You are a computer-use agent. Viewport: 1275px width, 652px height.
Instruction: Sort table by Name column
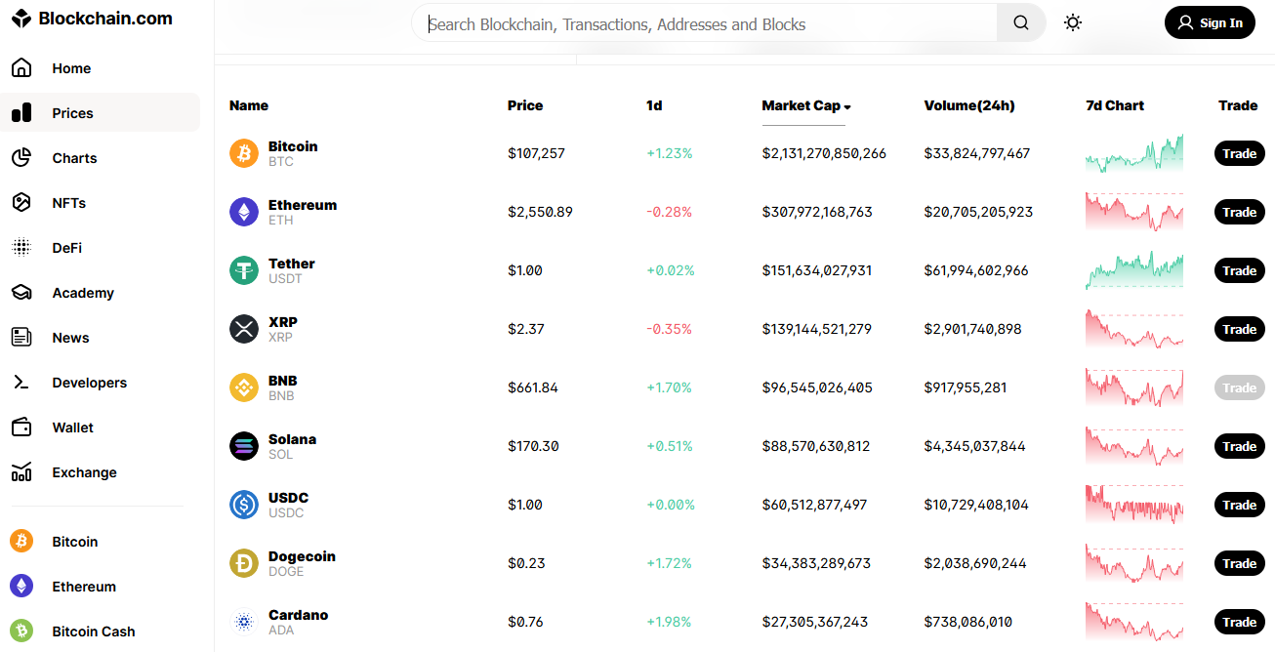pyautogui.click(x=249, y=105)
